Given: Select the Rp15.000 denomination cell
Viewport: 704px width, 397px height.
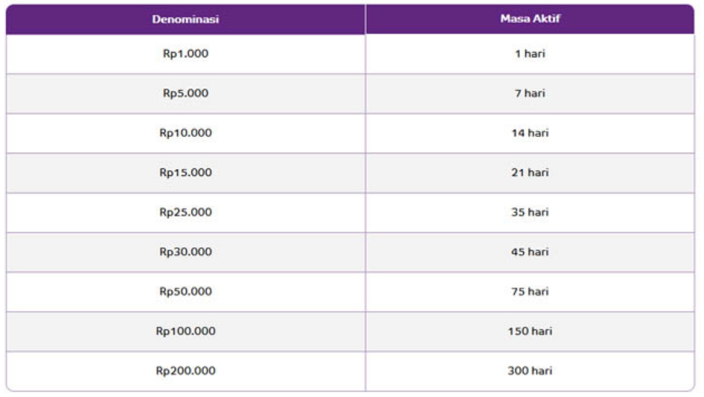Looking at the screenshot, I should (x=185, y=173).
